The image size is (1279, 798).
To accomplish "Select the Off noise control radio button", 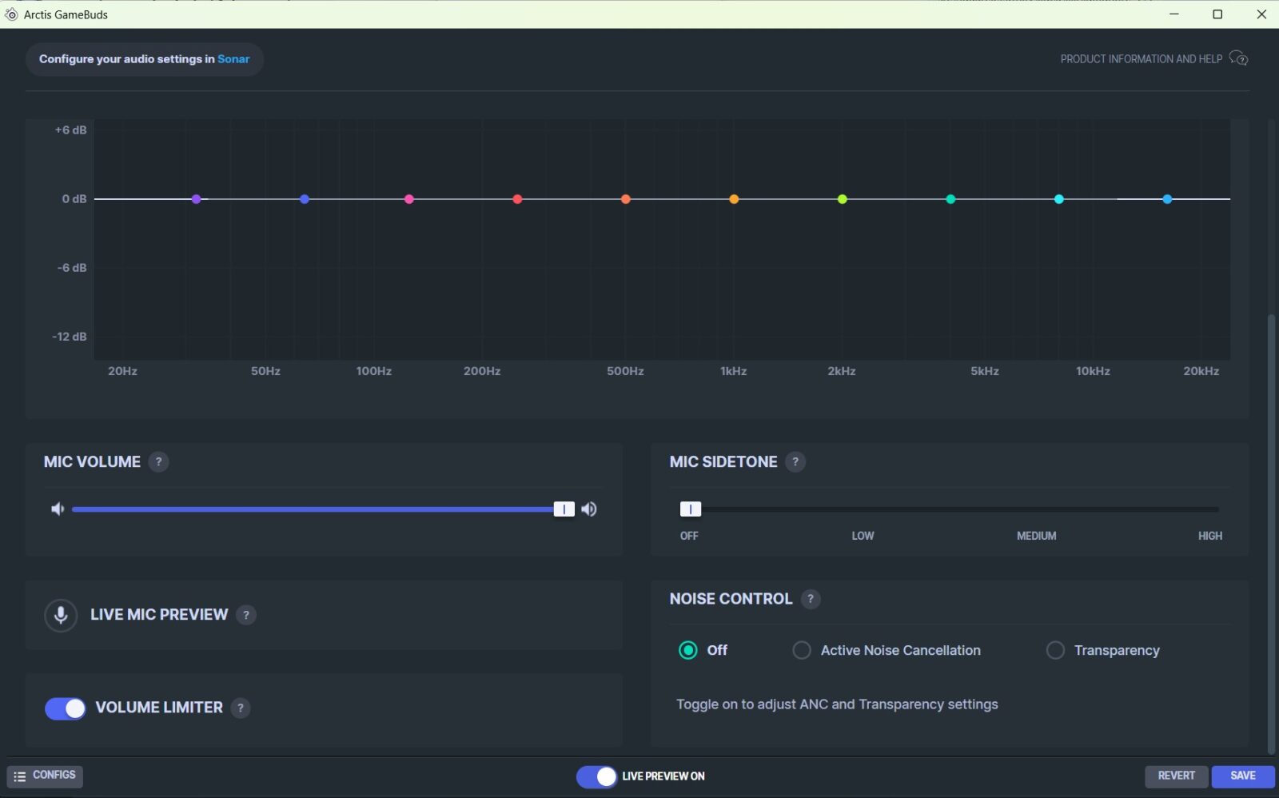I will (x=687, y=650).
